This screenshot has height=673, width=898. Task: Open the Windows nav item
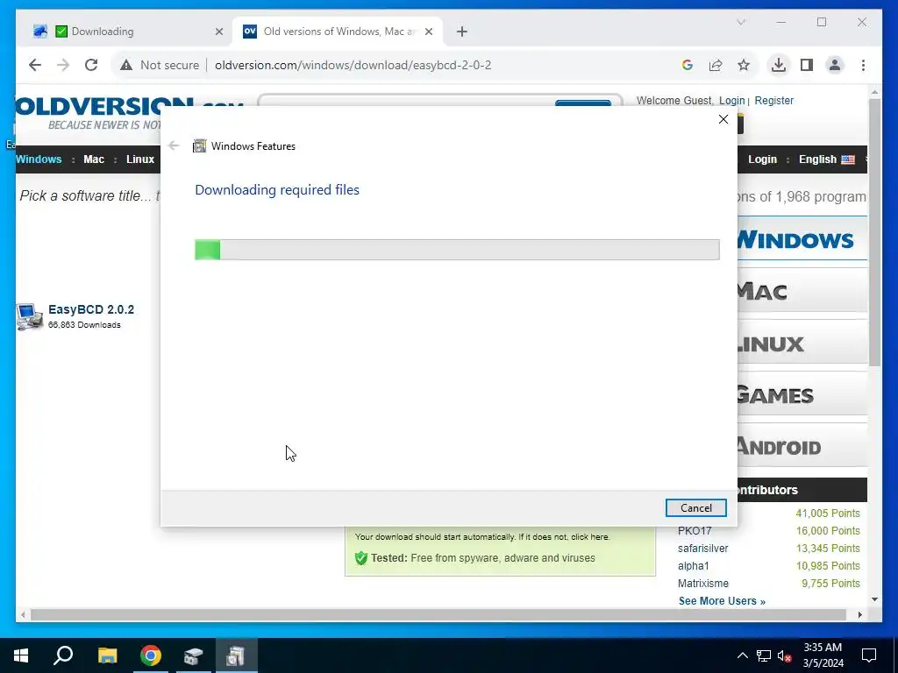click(39, 159)
